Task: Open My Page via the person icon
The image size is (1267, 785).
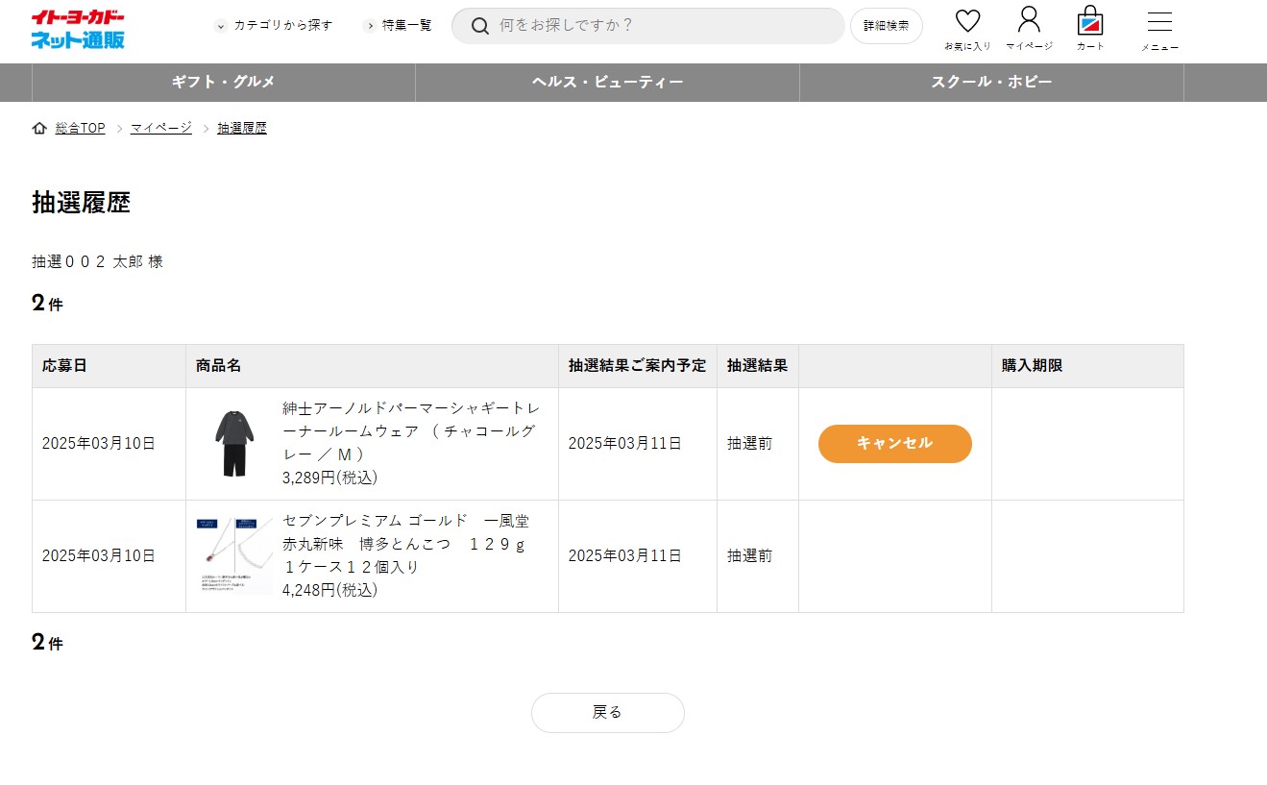Action: tap(1029, 20)
